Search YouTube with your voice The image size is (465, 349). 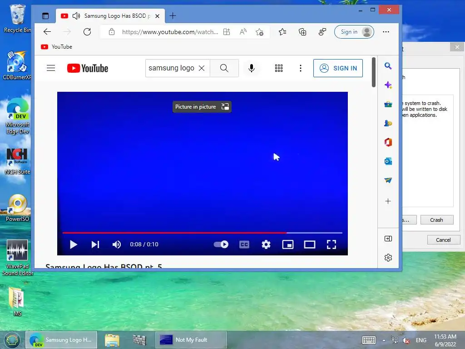click(252, 68)
